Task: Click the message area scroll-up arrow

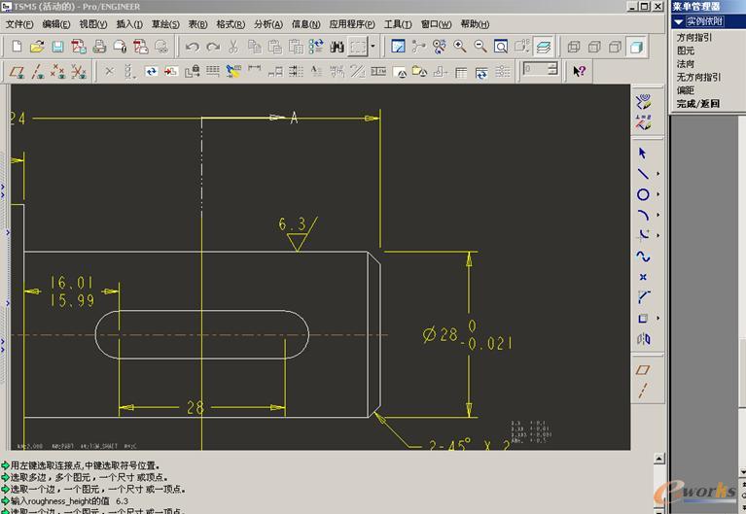Action: 658,459
